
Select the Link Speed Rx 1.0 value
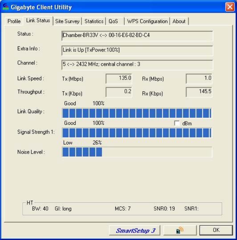click(199, 78)
